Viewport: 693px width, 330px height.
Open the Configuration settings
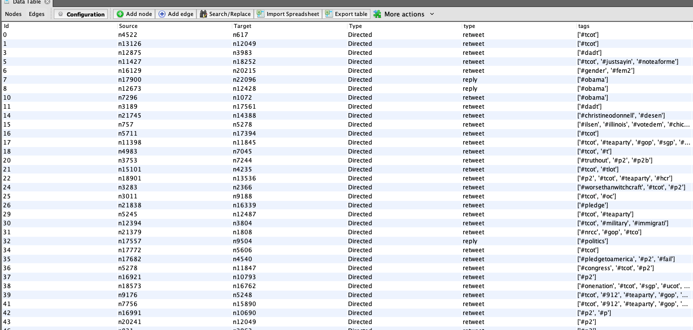click(x=81, y=14)
